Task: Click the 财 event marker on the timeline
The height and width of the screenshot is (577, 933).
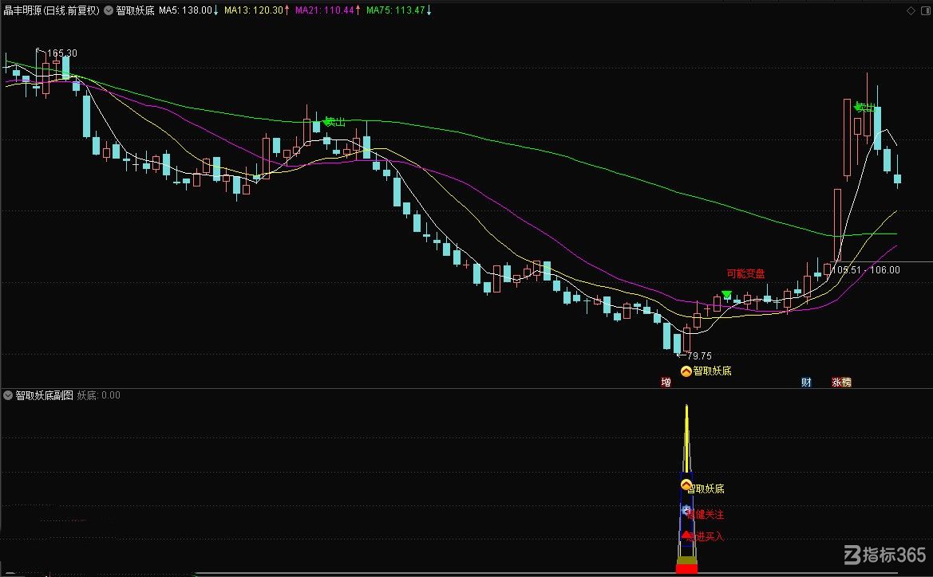Action: [x=806, y=382]
